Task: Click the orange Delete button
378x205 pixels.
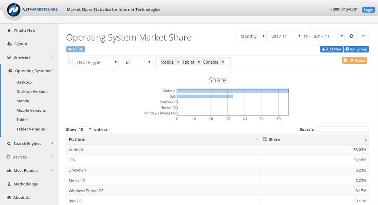Action: [x=358, y=60]
